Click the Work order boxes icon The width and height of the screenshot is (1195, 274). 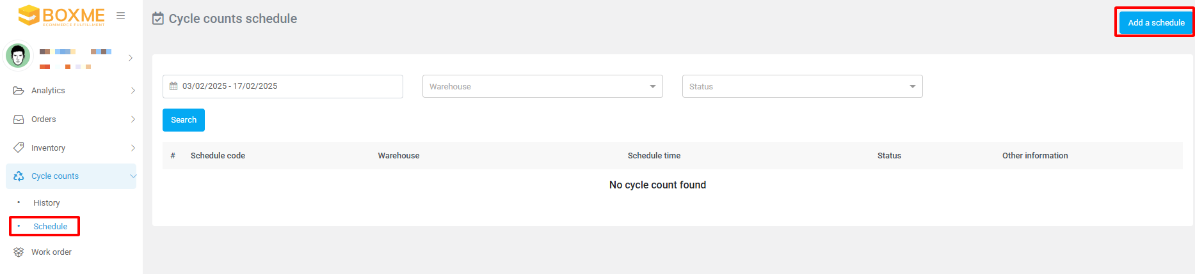(19, 252)
